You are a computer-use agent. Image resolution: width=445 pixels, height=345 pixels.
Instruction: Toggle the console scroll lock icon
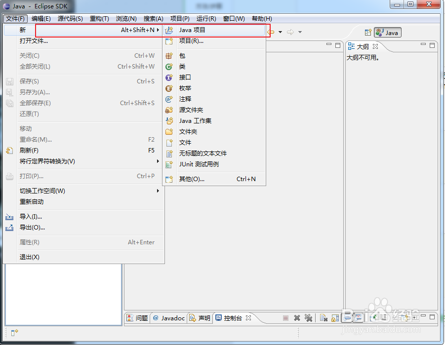tap(335, 318)
